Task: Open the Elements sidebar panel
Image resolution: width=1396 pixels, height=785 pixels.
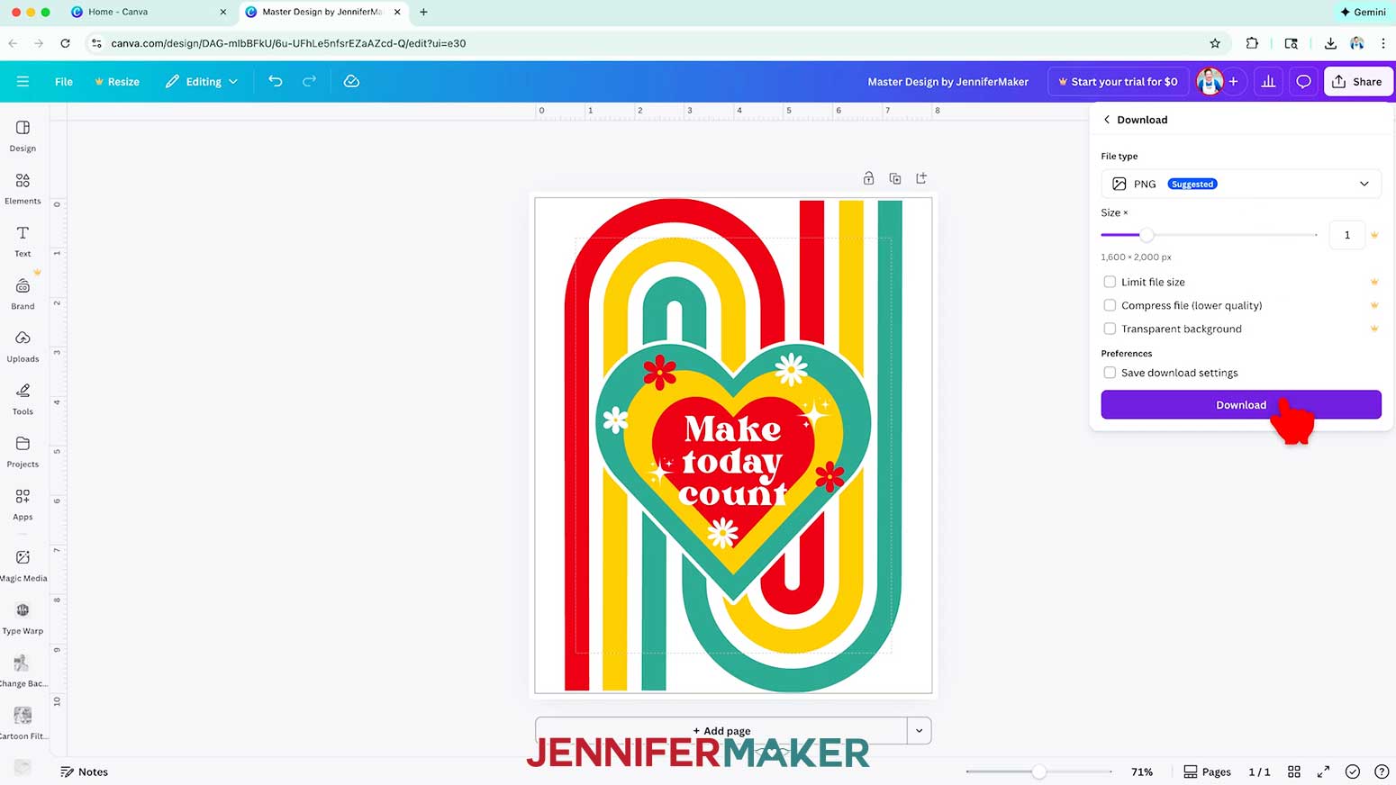Action: (x=23, y=189)
